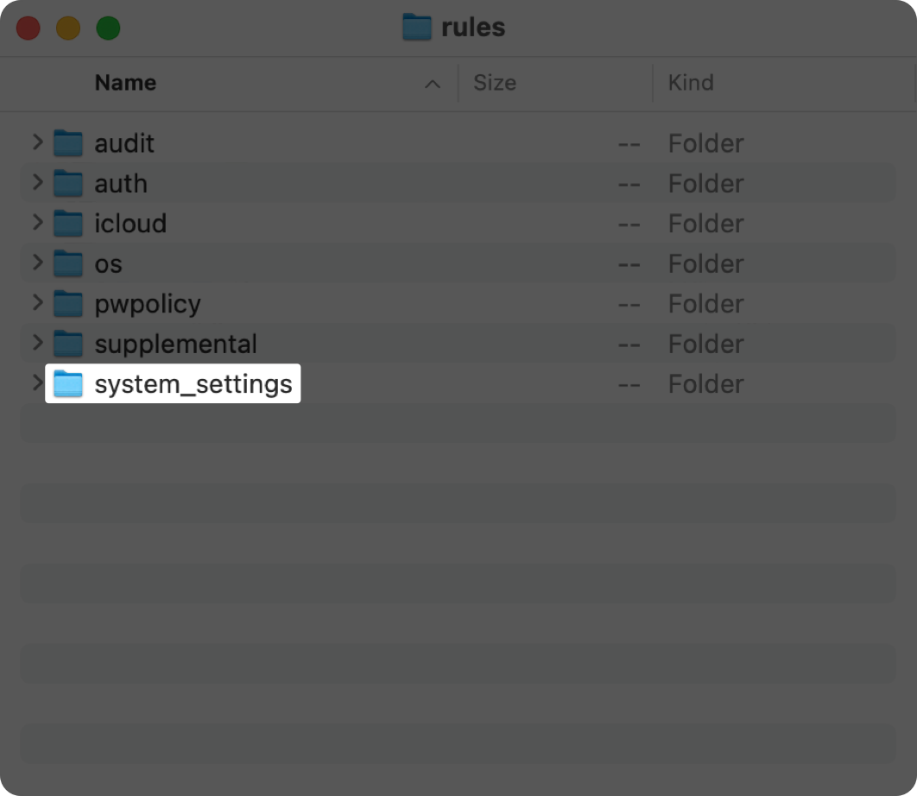Sort by the Size column header
Image resolution: width=917 pixels, height=796 pixels.
coord(495,83)
